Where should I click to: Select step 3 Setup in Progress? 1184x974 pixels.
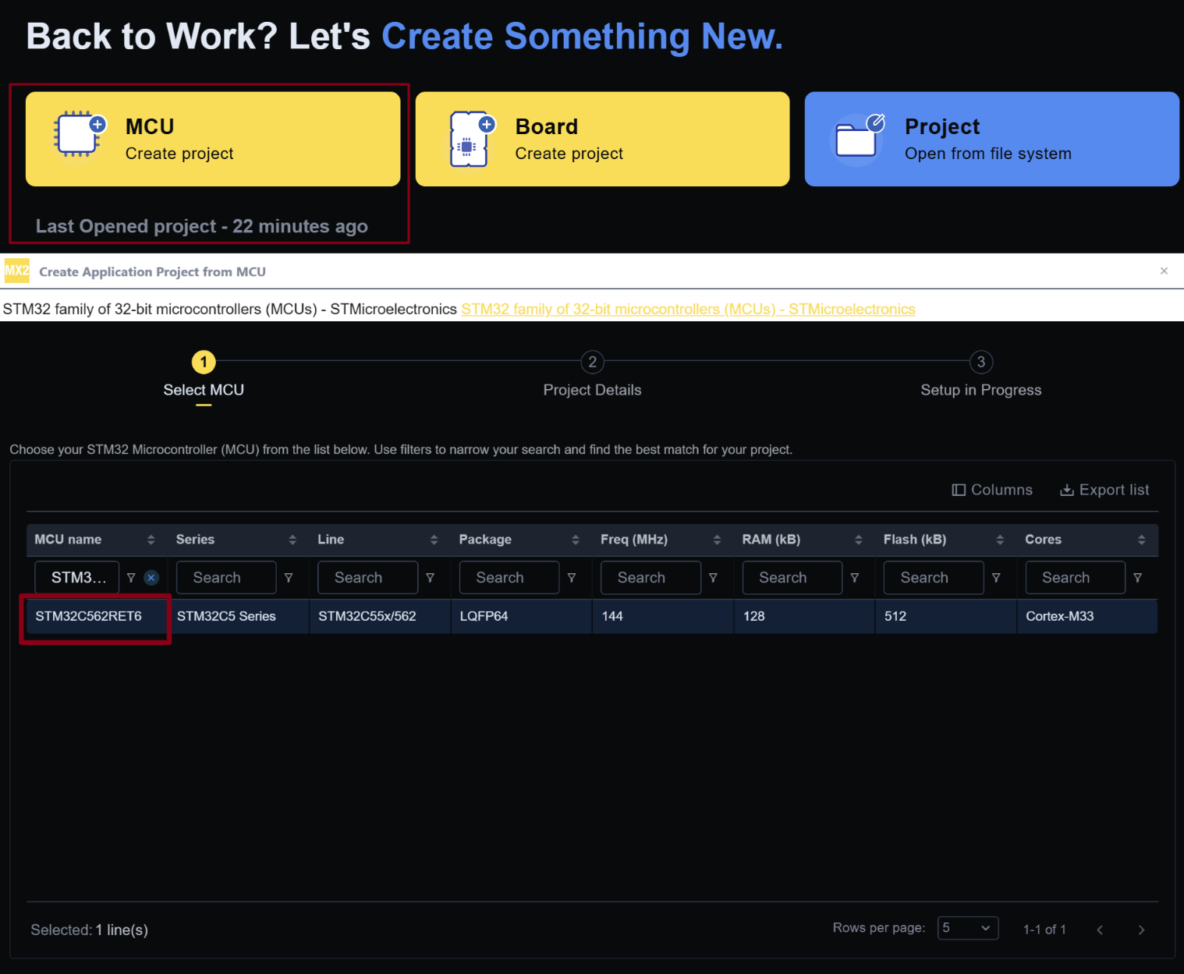point(980,375)
